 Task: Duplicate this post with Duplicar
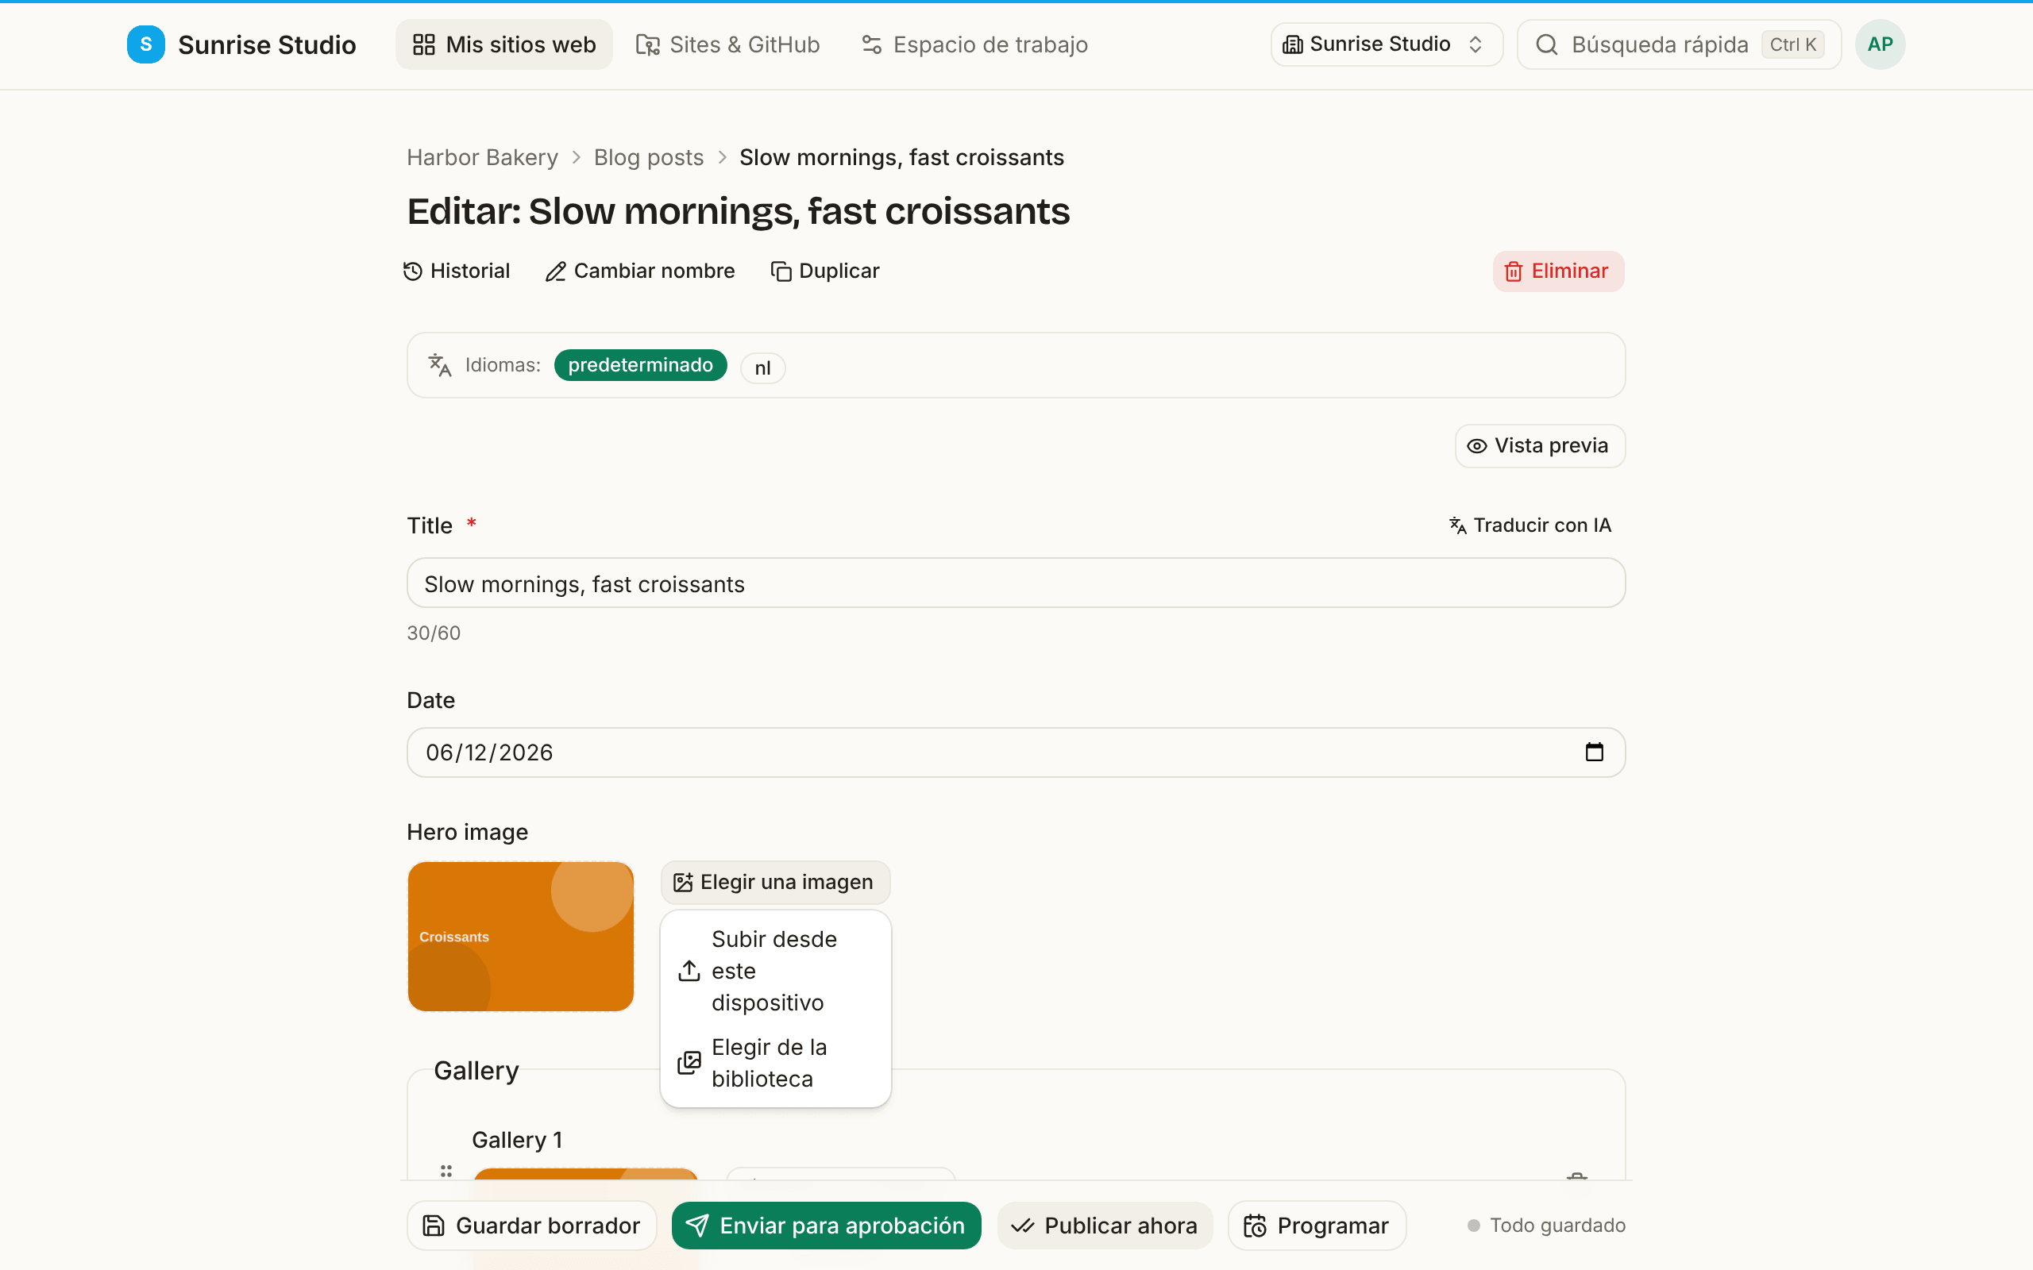pyautogui.click(x=824, y=271)
